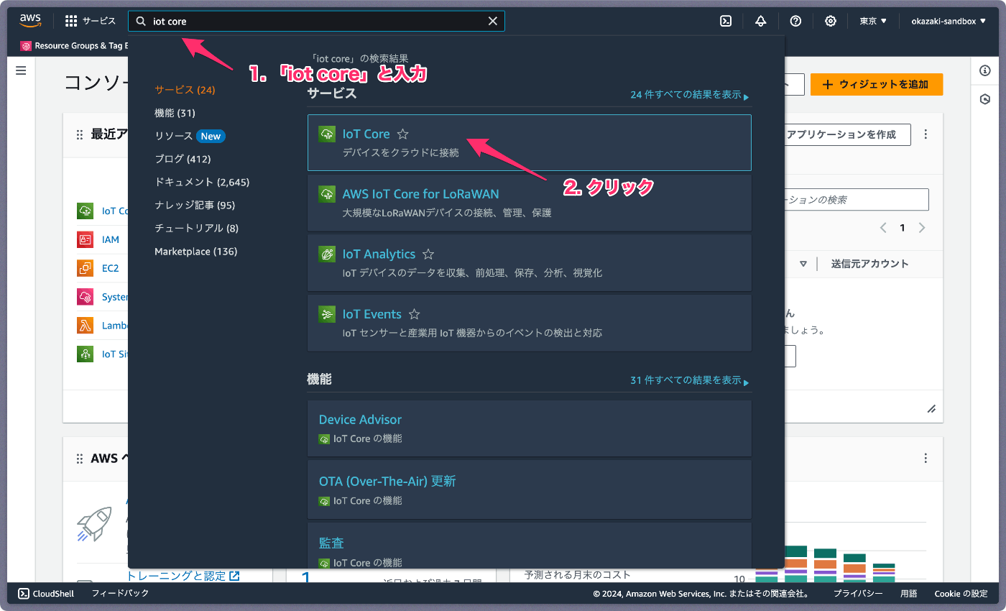Show all 24 service results
This screenshot has height=611, width=1006.
[690, 95]
